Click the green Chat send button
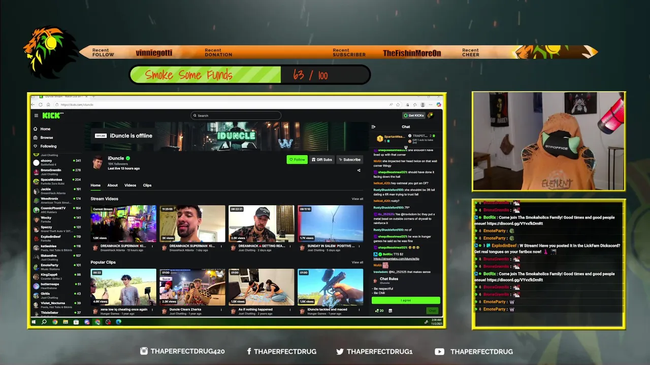Screen dimensions: 650x365 432,310
